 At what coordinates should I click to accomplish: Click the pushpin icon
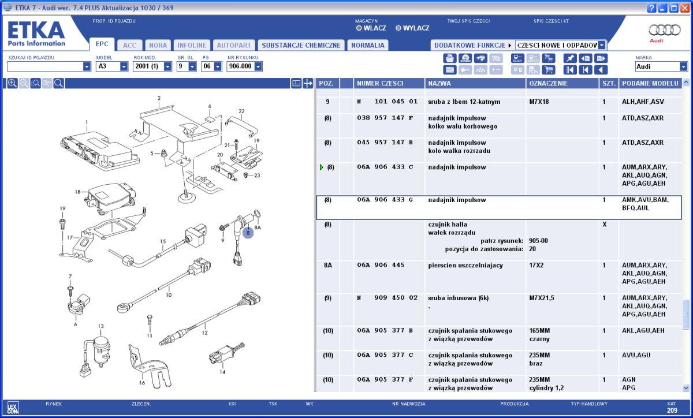point(570,58)
